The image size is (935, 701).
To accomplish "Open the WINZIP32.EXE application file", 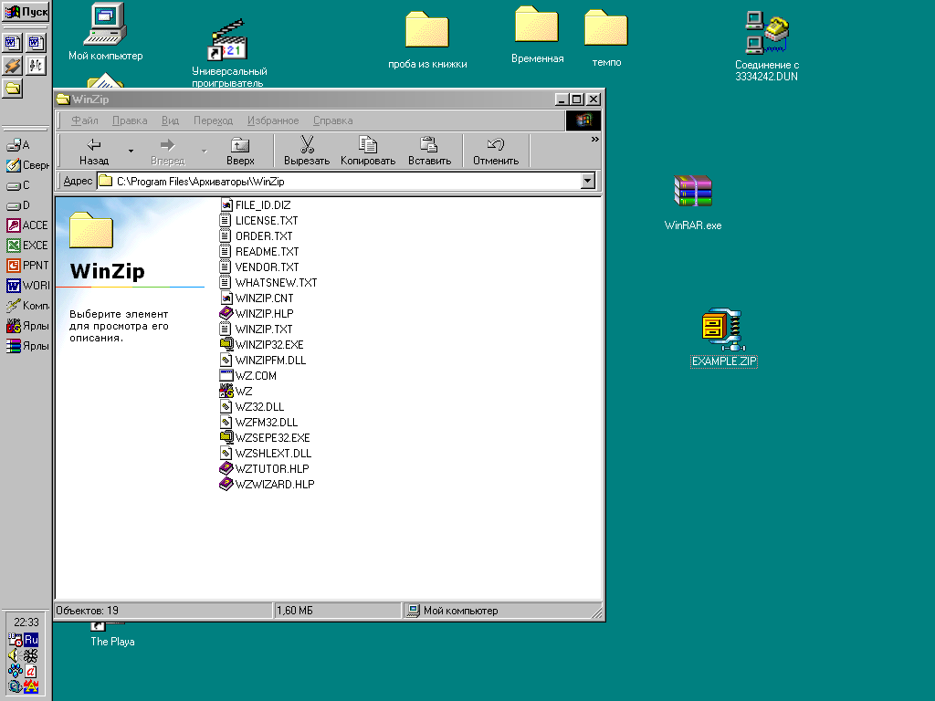I will pos(261,344).
